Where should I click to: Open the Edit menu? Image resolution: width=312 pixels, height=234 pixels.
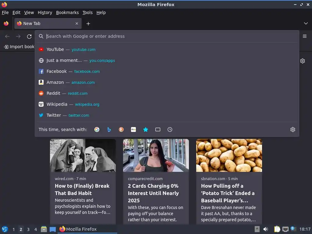coord(16,12)
